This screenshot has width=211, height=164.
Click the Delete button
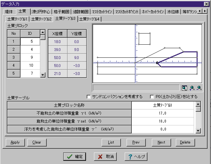pos(185,142)
